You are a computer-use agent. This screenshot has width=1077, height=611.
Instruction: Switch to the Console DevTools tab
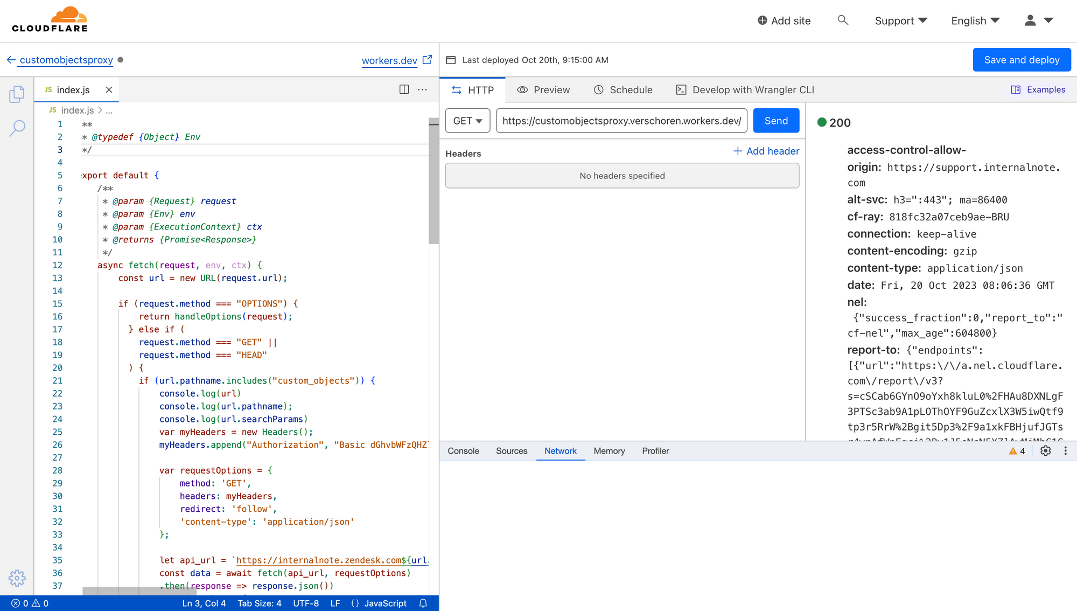[x=463, y=451]
